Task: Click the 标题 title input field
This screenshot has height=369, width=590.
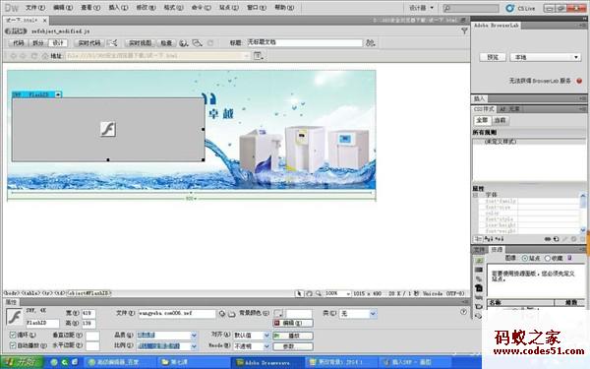Action: 305,42
